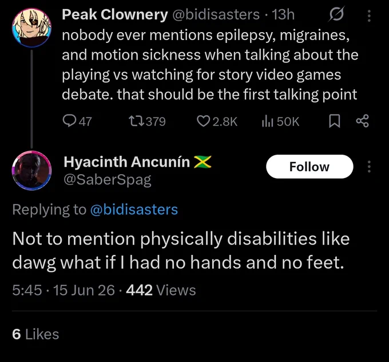Open Peak Clownery's profile picture
Image resolution: width=389 pixels, height=362 pixels.
[32, 28]
